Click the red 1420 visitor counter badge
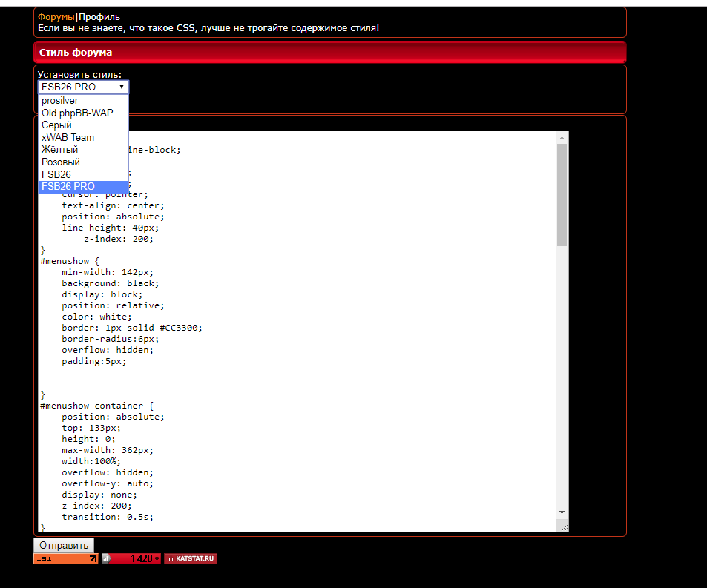This screenshot has height=588, width=707. coord(131,558)
